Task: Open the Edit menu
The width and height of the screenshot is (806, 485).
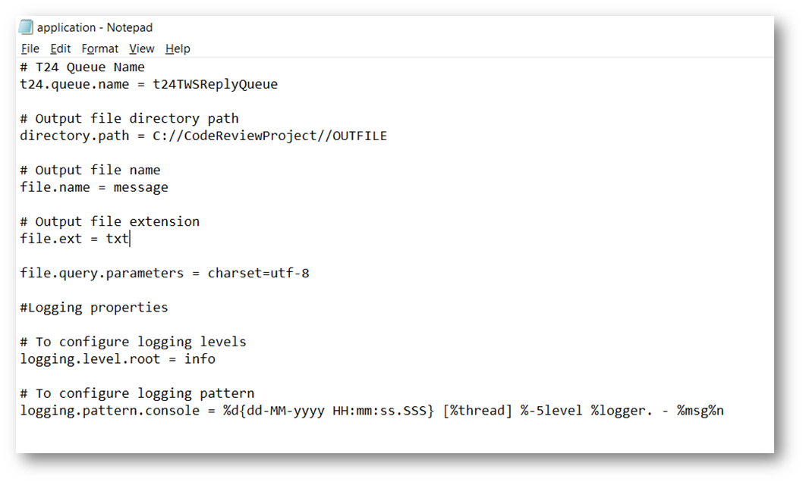Action: point(61,48)
